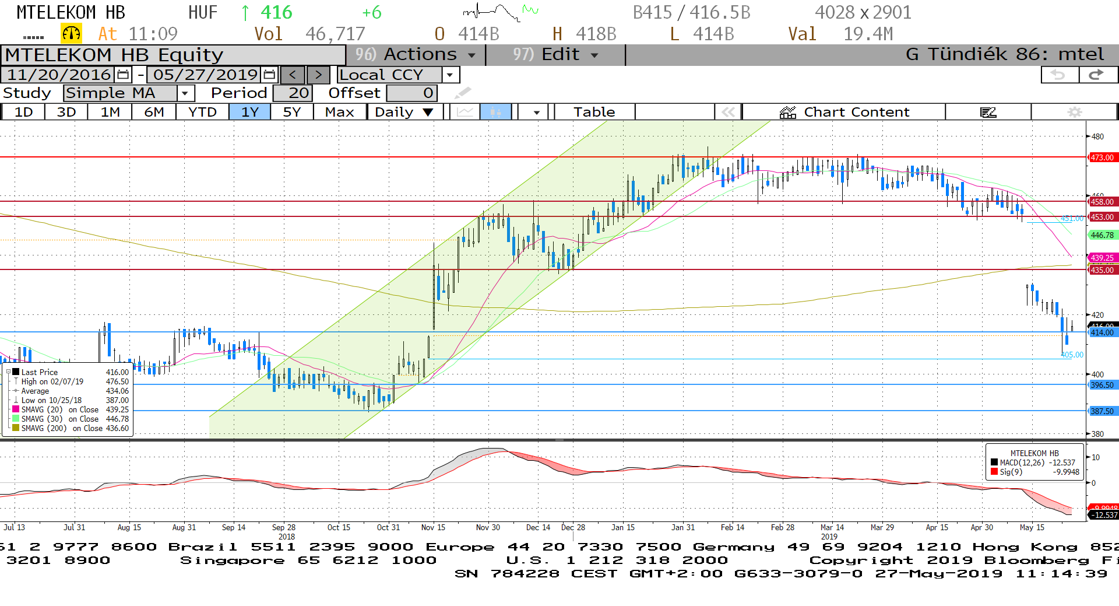The width and height of the screenshot is (1119, 606).
Task: Click the redo arrow button
Action: coord(1097,75)
